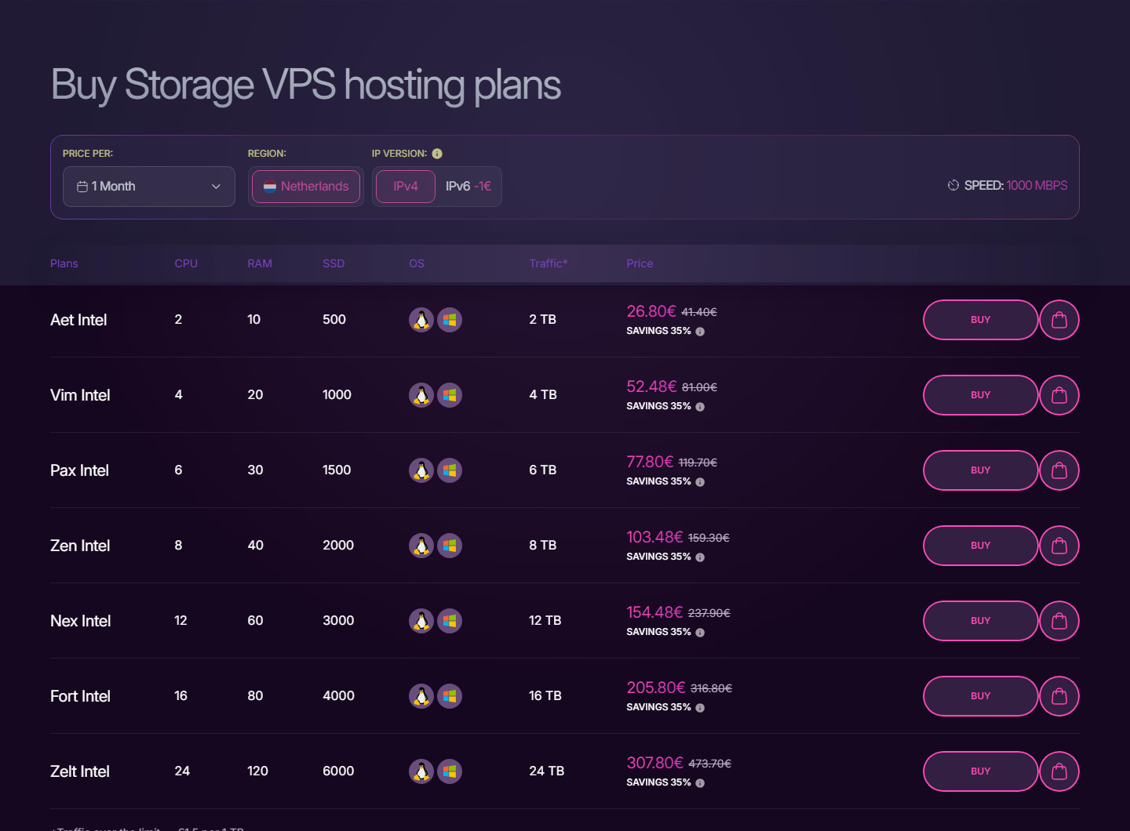Open savings info icon for Fort Intel
The image size is (1130, 831).
700,708
